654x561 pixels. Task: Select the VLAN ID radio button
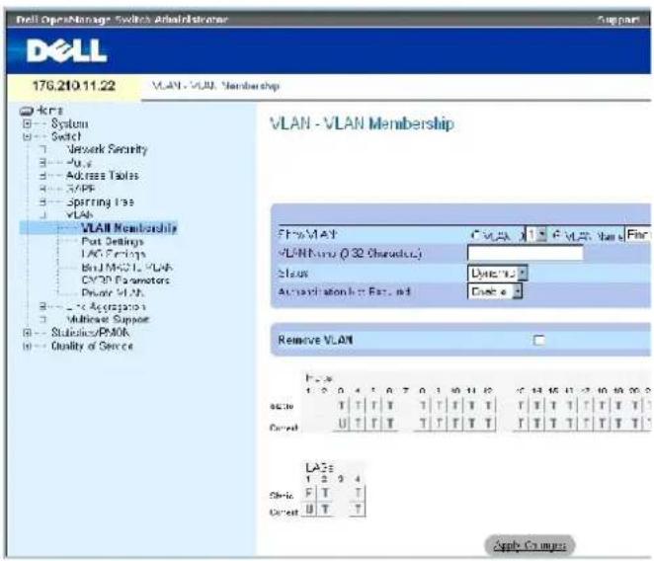click(x=475, y=235)
